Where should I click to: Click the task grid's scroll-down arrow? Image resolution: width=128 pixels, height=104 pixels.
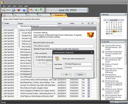pyautogui.click(x=98, y=99)
